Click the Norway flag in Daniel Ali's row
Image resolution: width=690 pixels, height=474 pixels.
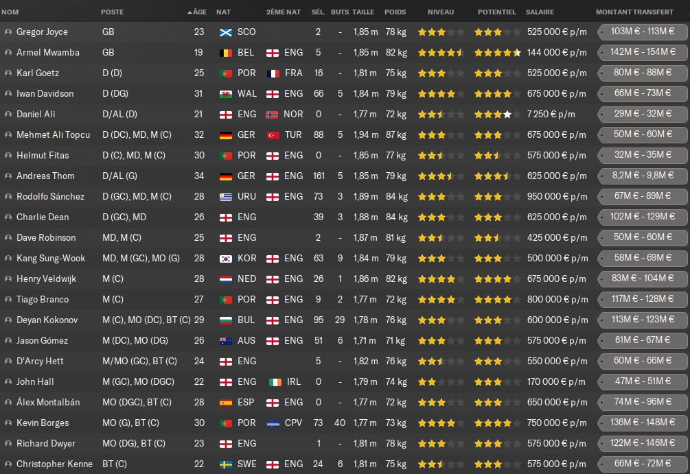click(x=273, y=115)
